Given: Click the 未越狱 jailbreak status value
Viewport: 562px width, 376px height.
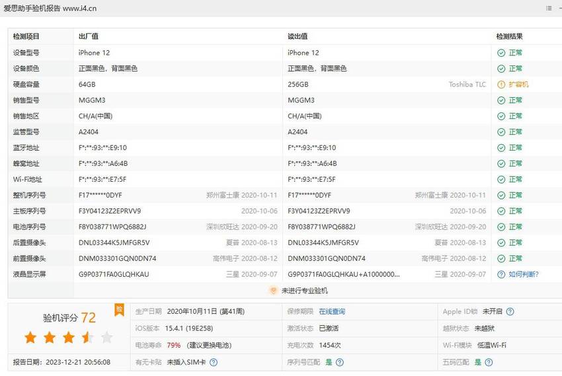Looking at the screenshot, I should [x=484, y=328].
